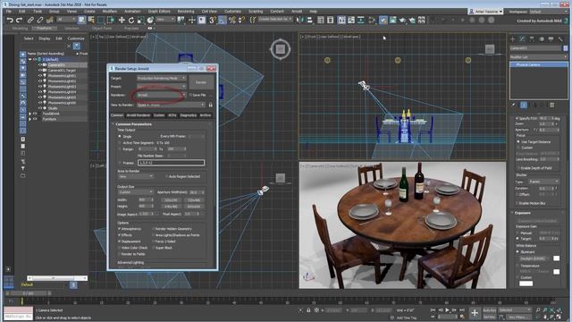Toggle the Effects checkbox

point(119,235)
